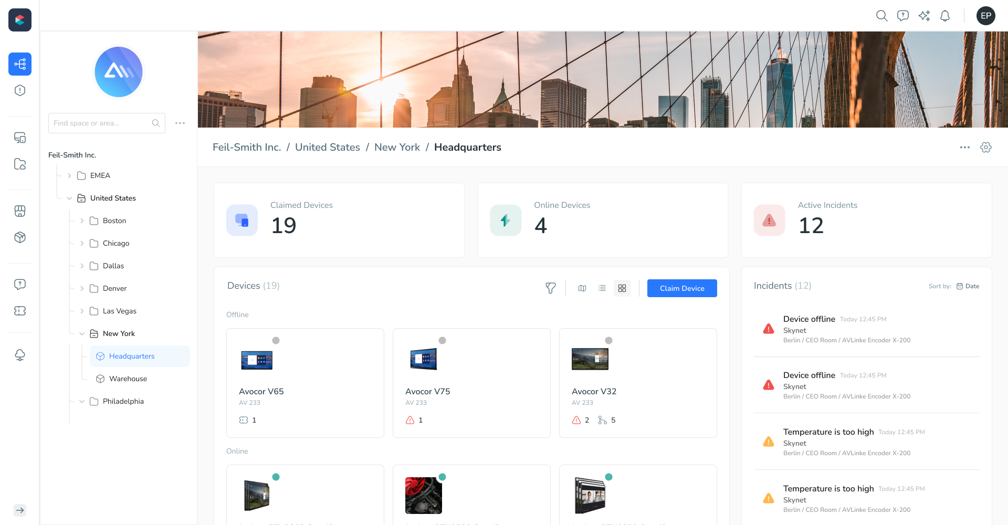
Task: Open the Avocor V65 device card
Action: click(x=305, y=383)
